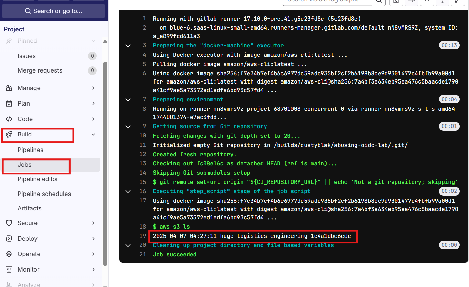Click the sidebar vertical scrollbar

click(x=105, y=164)
